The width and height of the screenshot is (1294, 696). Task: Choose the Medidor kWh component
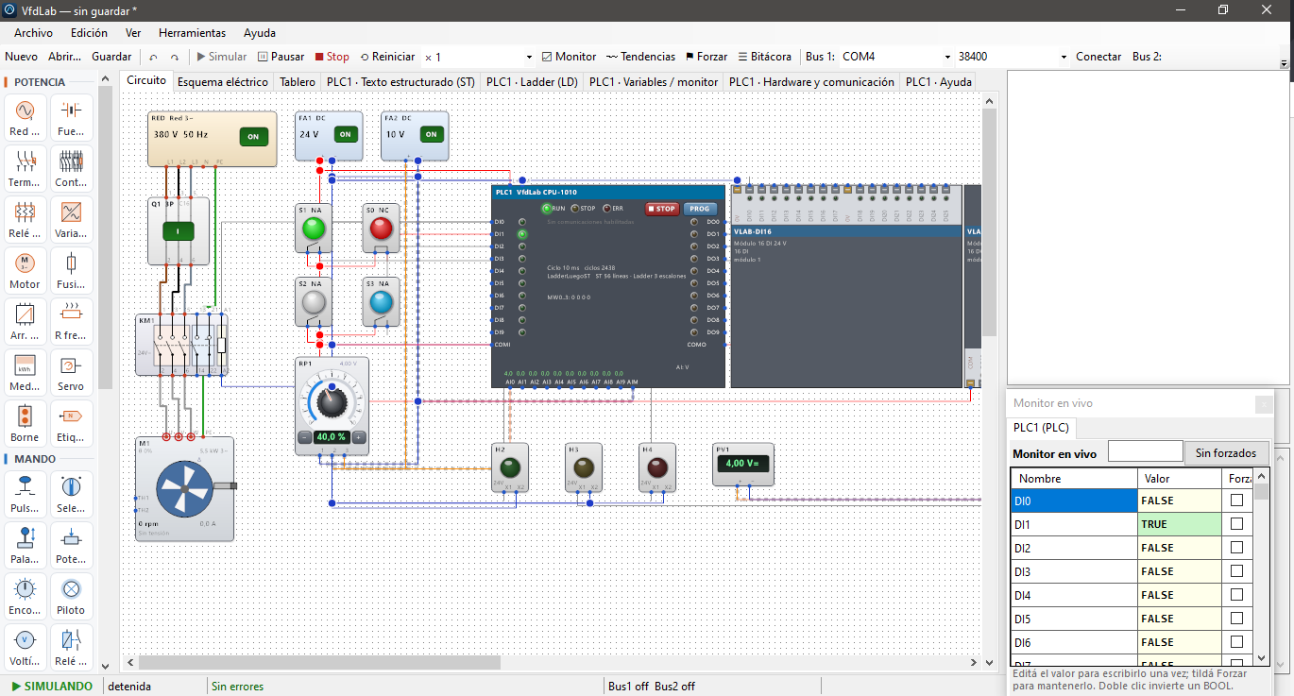[x=25, y=372]
